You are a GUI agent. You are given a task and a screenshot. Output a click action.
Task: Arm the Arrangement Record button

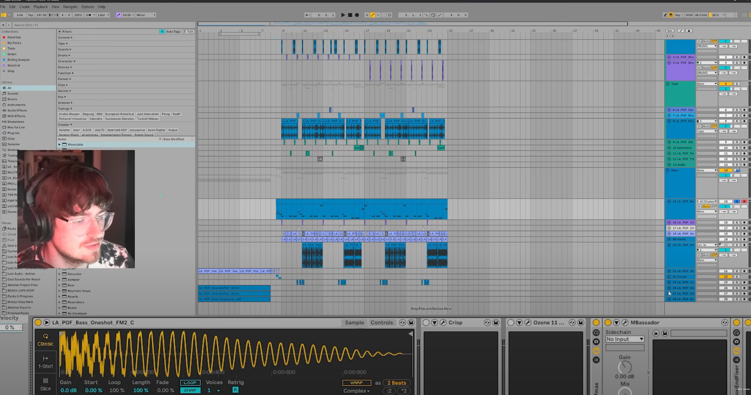pos(357,15)
